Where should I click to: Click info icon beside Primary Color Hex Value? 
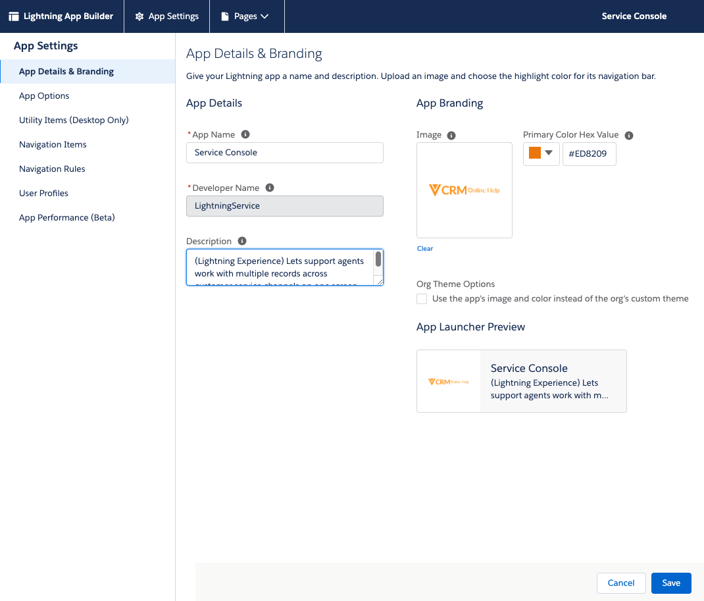click(629, 135)
